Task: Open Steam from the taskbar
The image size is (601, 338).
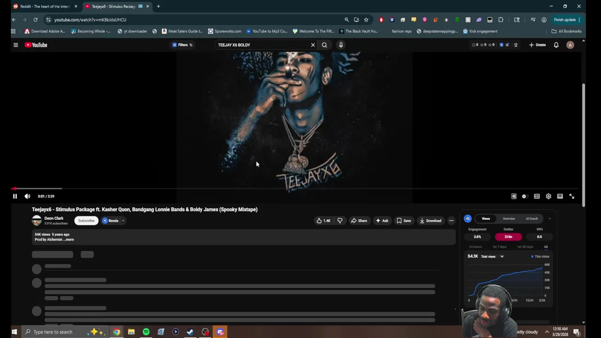Action: click(190, 332)
